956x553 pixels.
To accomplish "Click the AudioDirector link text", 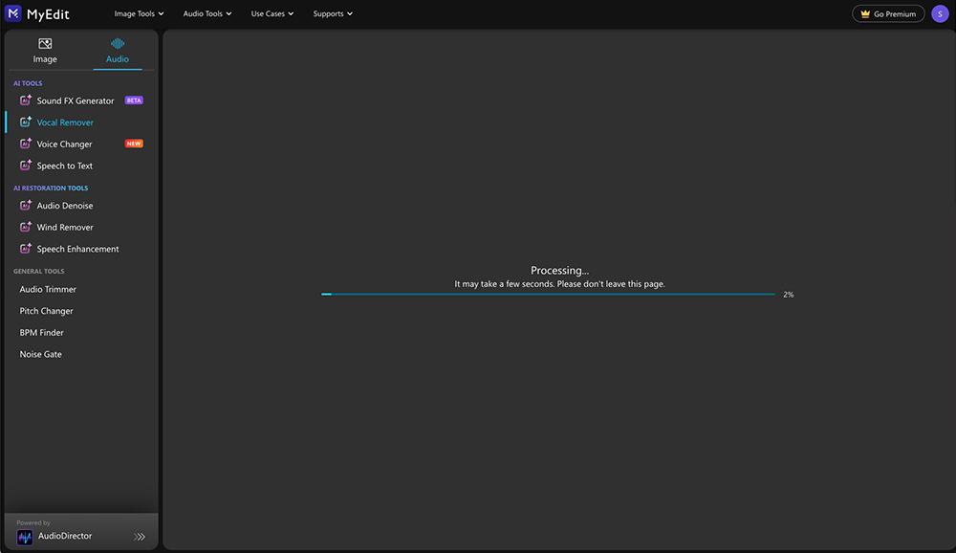I will point(65,536).
